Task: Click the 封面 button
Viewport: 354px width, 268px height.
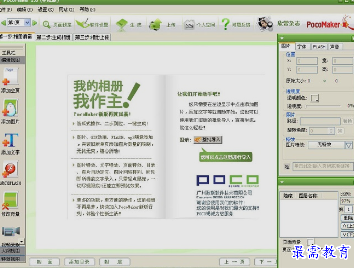Action: (45, 262)
